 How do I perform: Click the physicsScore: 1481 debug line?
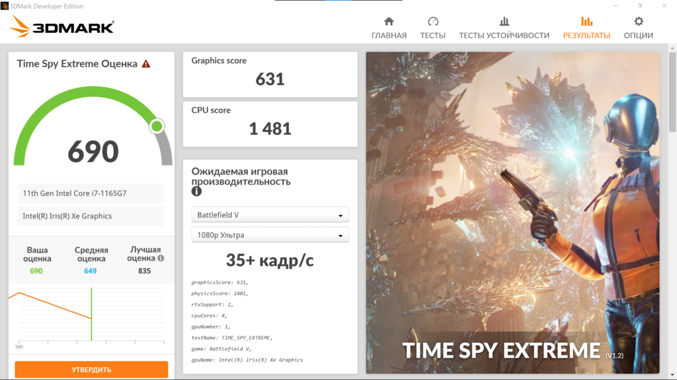[219, 294]
